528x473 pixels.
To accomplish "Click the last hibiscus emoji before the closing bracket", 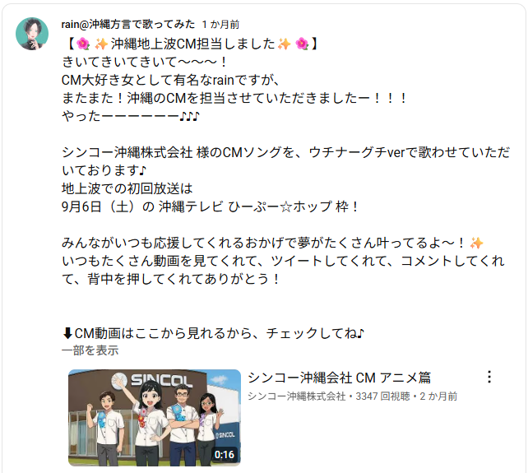I will [302, 44].
